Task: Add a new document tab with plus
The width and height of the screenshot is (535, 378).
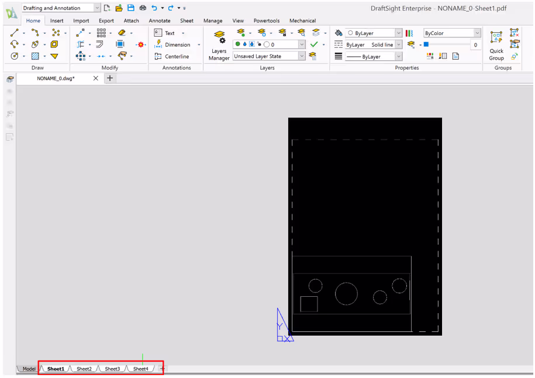Action: click(110, 78)
